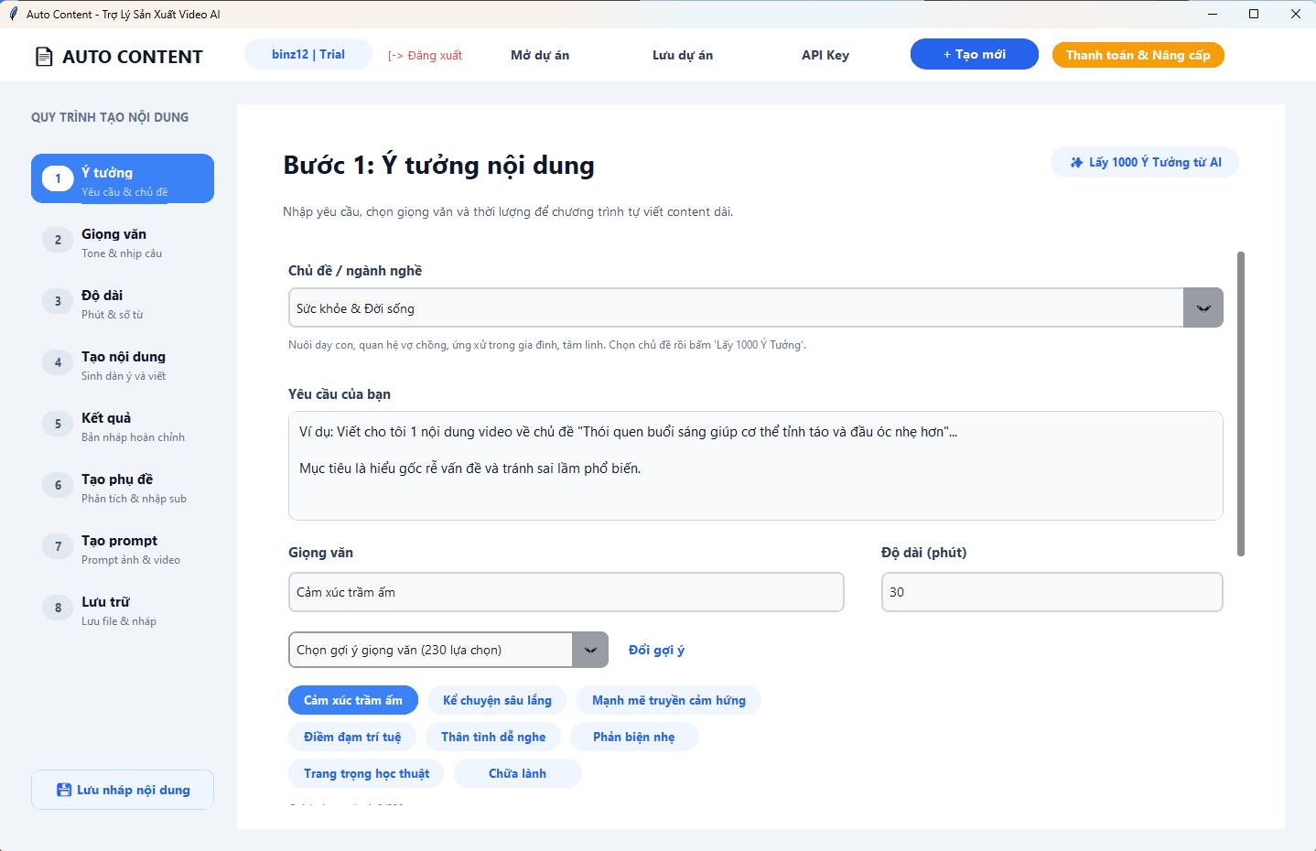Click the vertical scrollbar of the form

1241,404
